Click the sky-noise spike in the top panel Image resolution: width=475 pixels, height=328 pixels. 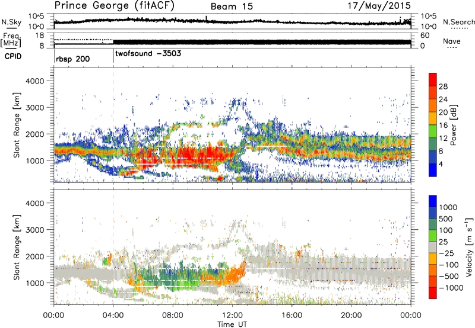206,18
